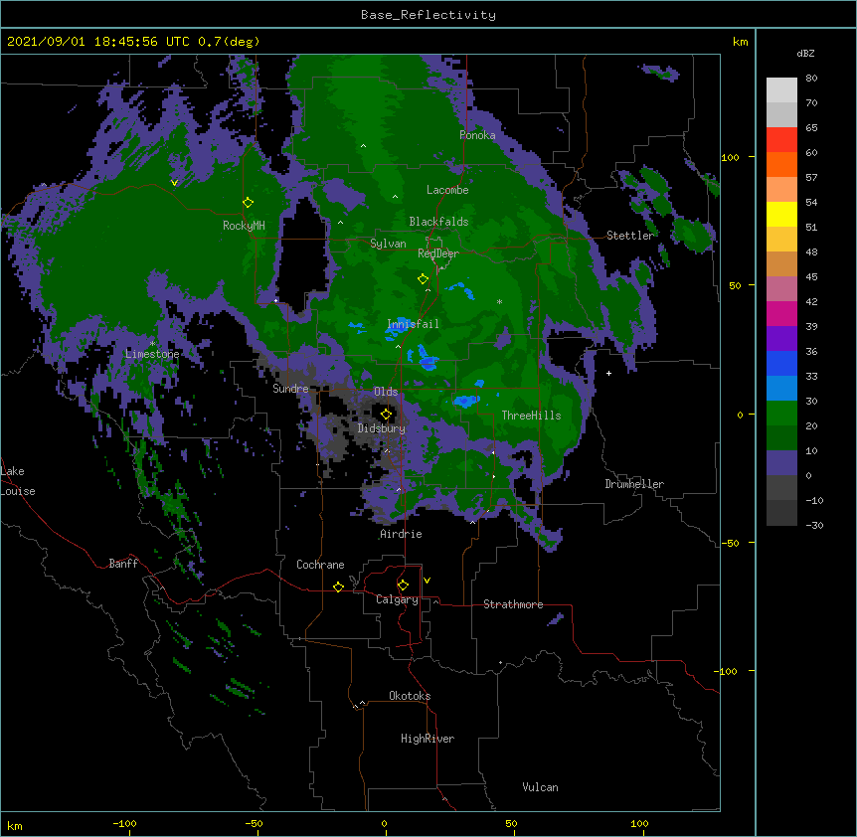The height and width of the screenshot is (837, 857).
Task: Click the yellow V marker northwest of RockyMH
Action: (174, 183)
